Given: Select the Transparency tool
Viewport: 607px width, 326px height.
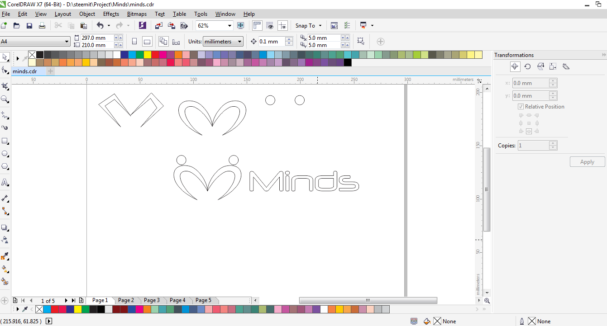Looking at the screenshot, I should pos(5,240).
